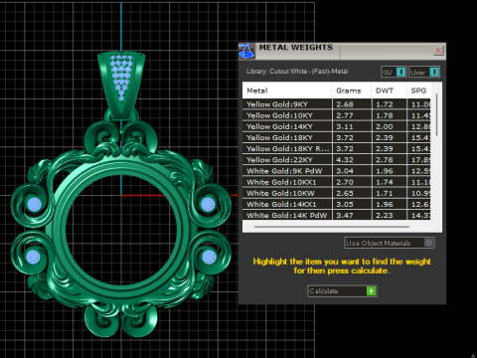Sort by the Grams column header
477x358 pixels.
click(x=352, y=90)
